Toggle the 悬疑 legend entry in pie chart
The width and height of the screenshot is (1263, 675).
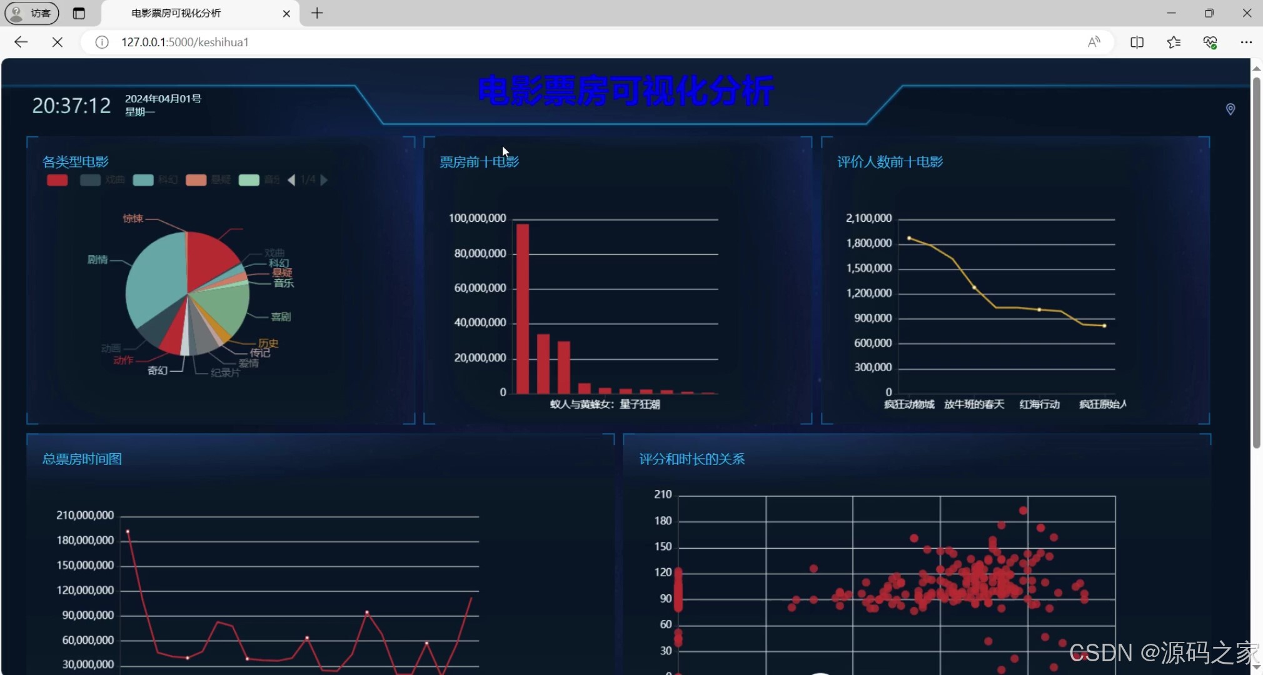coord(209,180)
